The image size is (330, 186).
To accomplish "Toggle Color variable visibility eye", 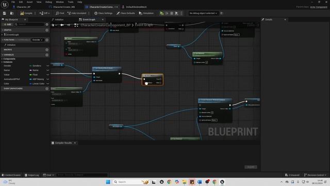I will 47,84.
